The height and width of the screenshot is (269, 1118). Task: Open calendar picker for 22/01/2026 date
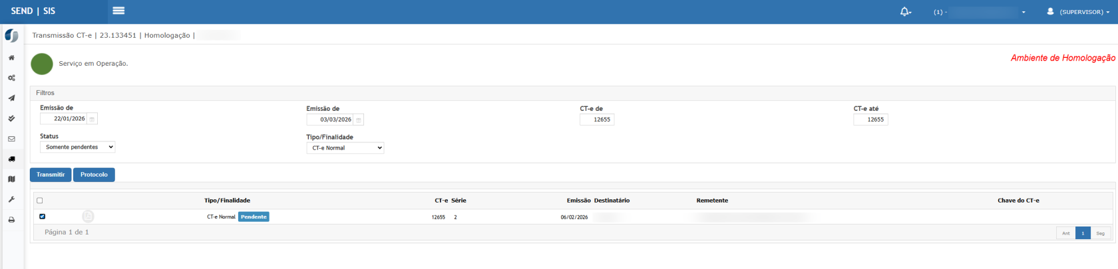(93, 119)
